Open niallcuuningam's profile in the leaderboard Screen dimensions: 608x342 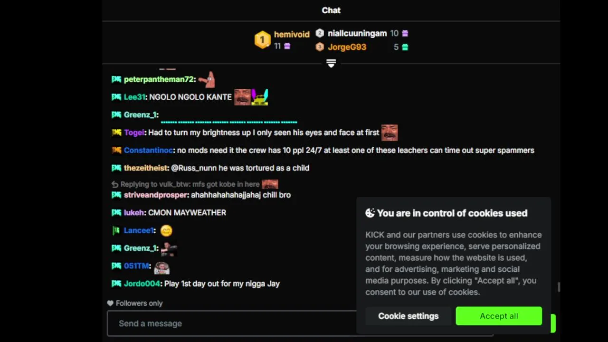(x=357, y=33)
